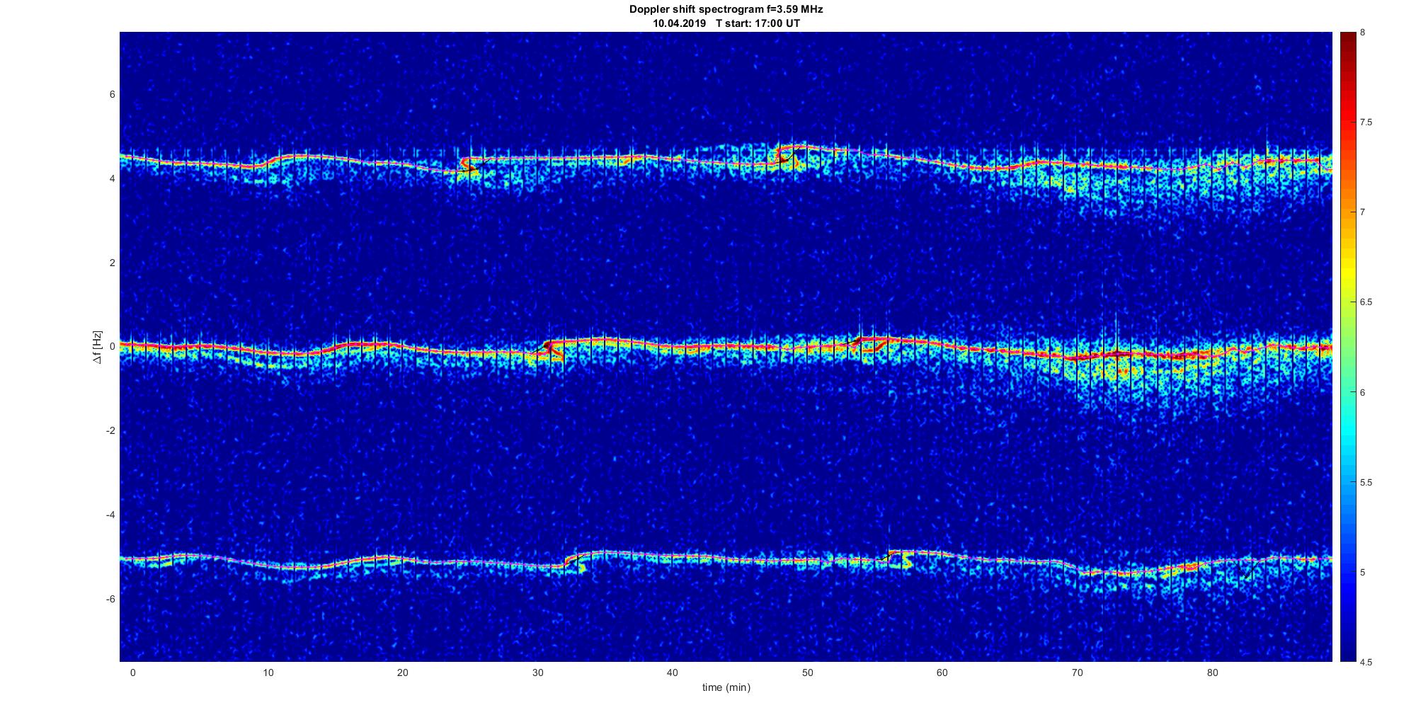Click the x-axis tick label '0'
The width and height of the screenshot is (1416, 710).
132,672
